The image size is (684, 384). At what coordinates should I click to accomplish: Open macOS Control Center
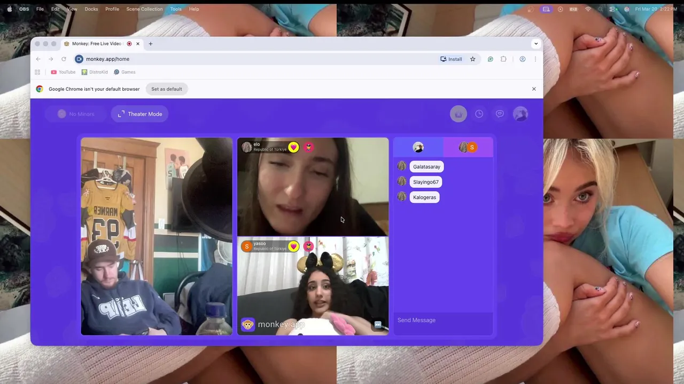click(x=613, y=9)
